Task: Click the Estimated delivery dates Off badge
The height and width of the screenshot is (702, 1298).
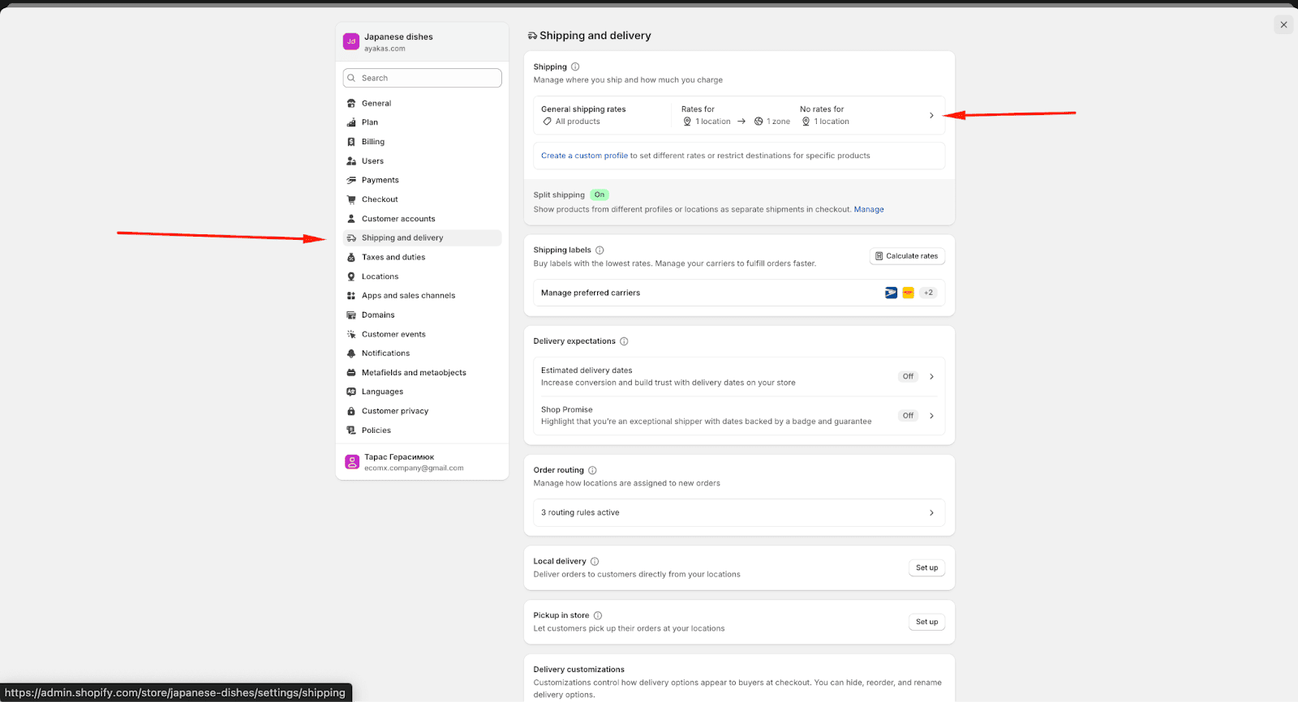Action: pyautogui.click(x=908, y=376)
